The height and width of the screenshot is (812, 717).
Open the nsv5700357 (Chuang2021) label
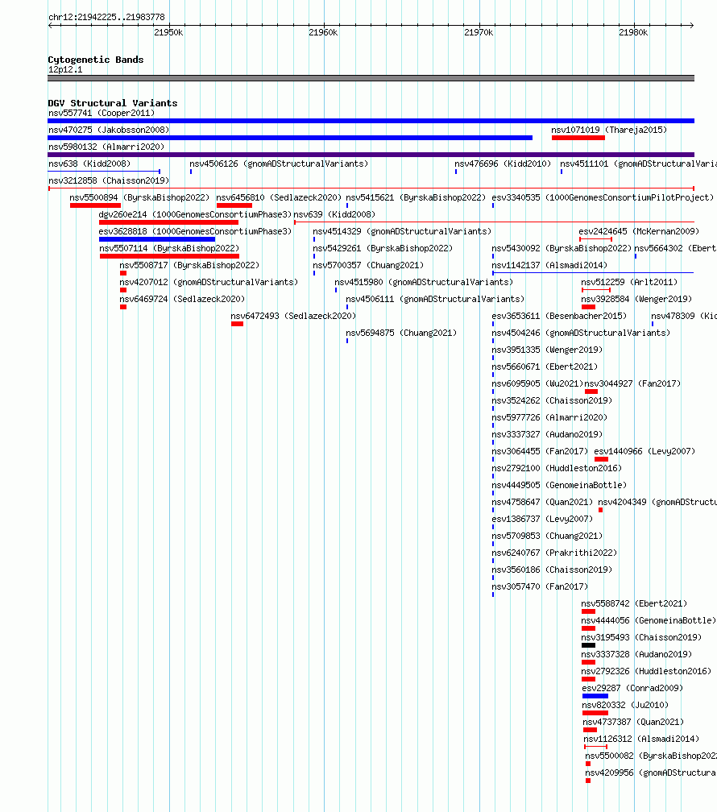[x=368, y=265]
